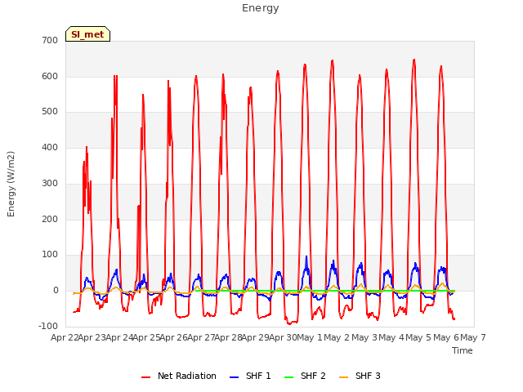Click red Net Radiation legend swatch
The height and width of the screenshot is (392, 523).
pyautogui.click(x=145, y=377)
